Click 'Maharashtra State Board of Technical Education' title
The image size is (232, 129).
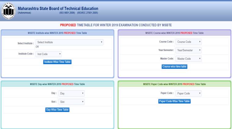[x=58, y=9]
